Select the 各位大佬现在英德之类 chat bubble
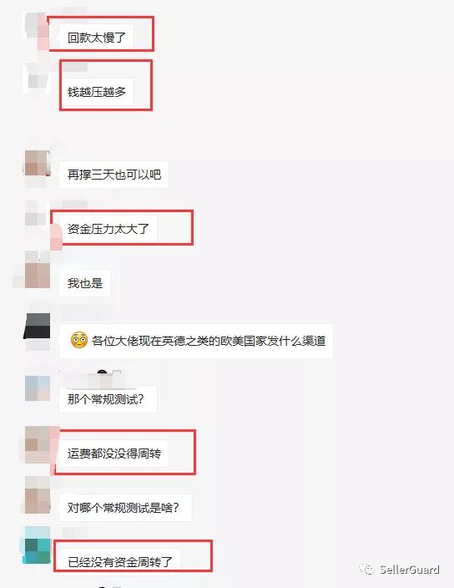Screen dimensions: 454x588 196,341
